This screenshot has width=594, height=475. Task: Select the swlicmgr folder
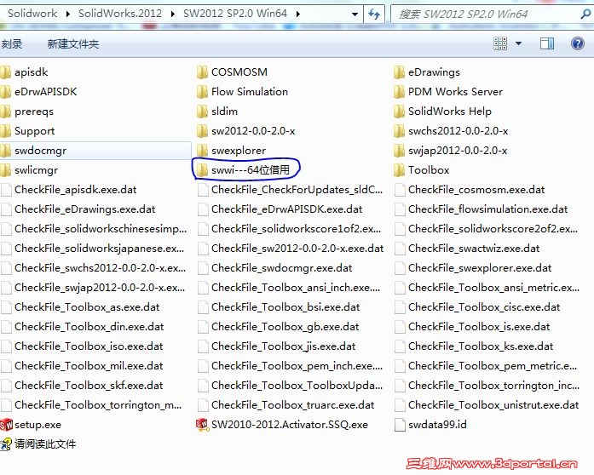pos(29,170)
